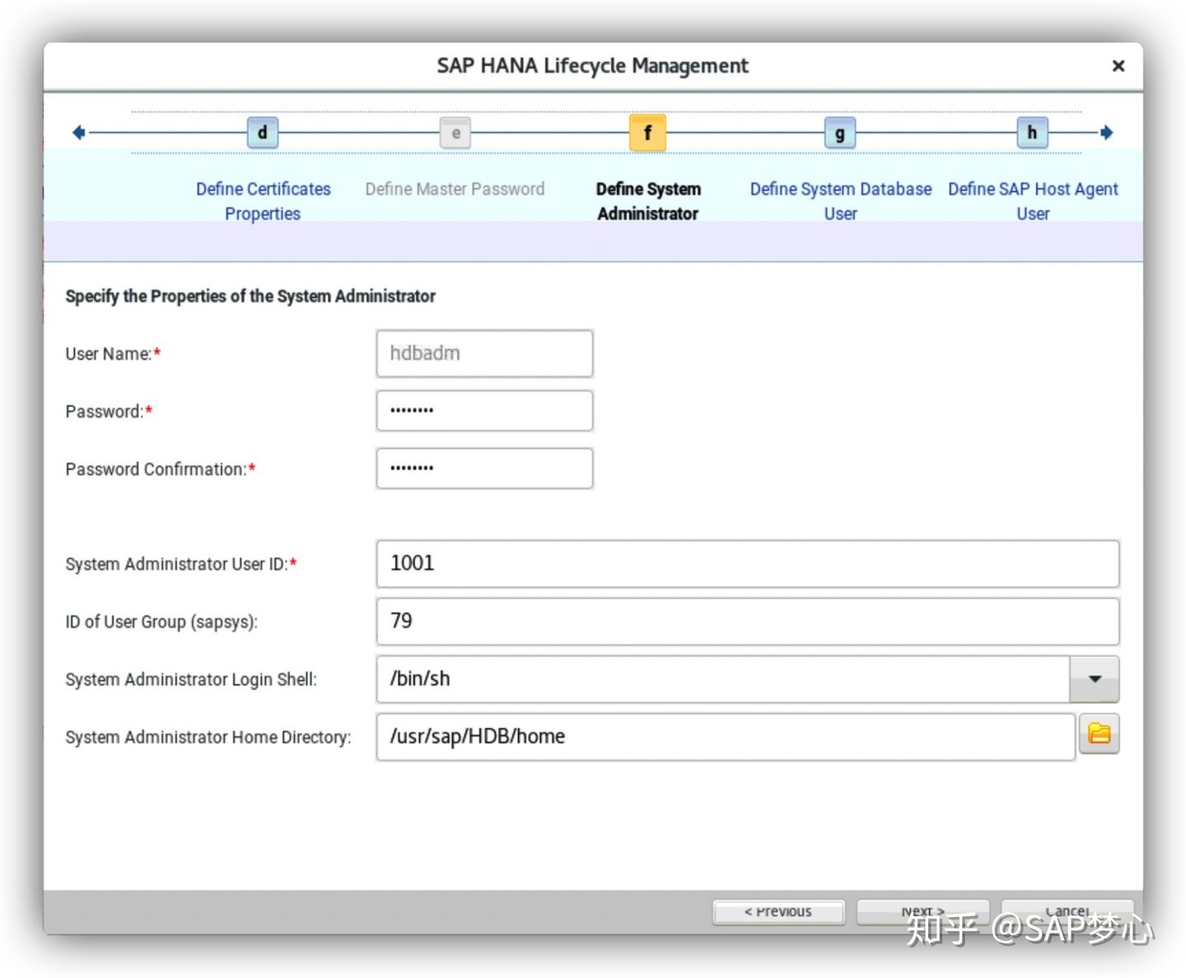This screenshot has width=1186, height=978.
Task: Click wizard step icon h
Action: [1032, 133]
